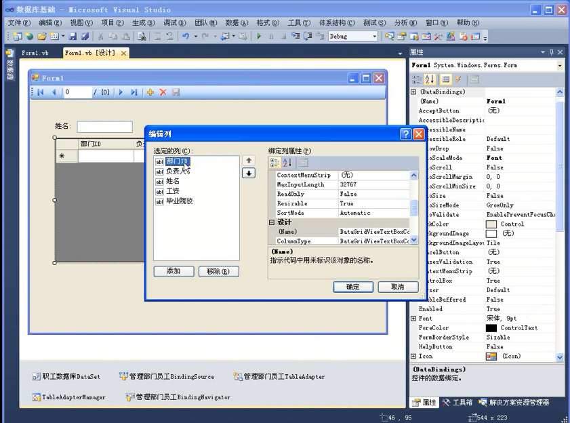Pin the Properties panel with auto-hide icon

(x=552, y=52)
